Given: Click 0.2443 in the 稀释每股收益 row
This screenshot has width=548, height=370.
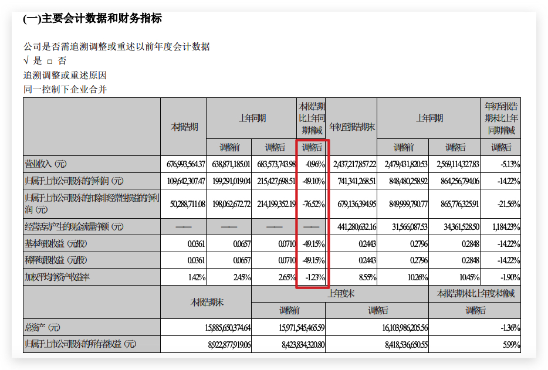Looking at the screenshot, I should (367, 260).
